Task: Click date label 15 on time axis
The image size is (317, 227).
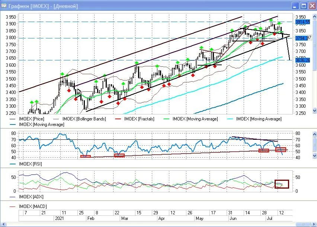Action: point(139,213)
